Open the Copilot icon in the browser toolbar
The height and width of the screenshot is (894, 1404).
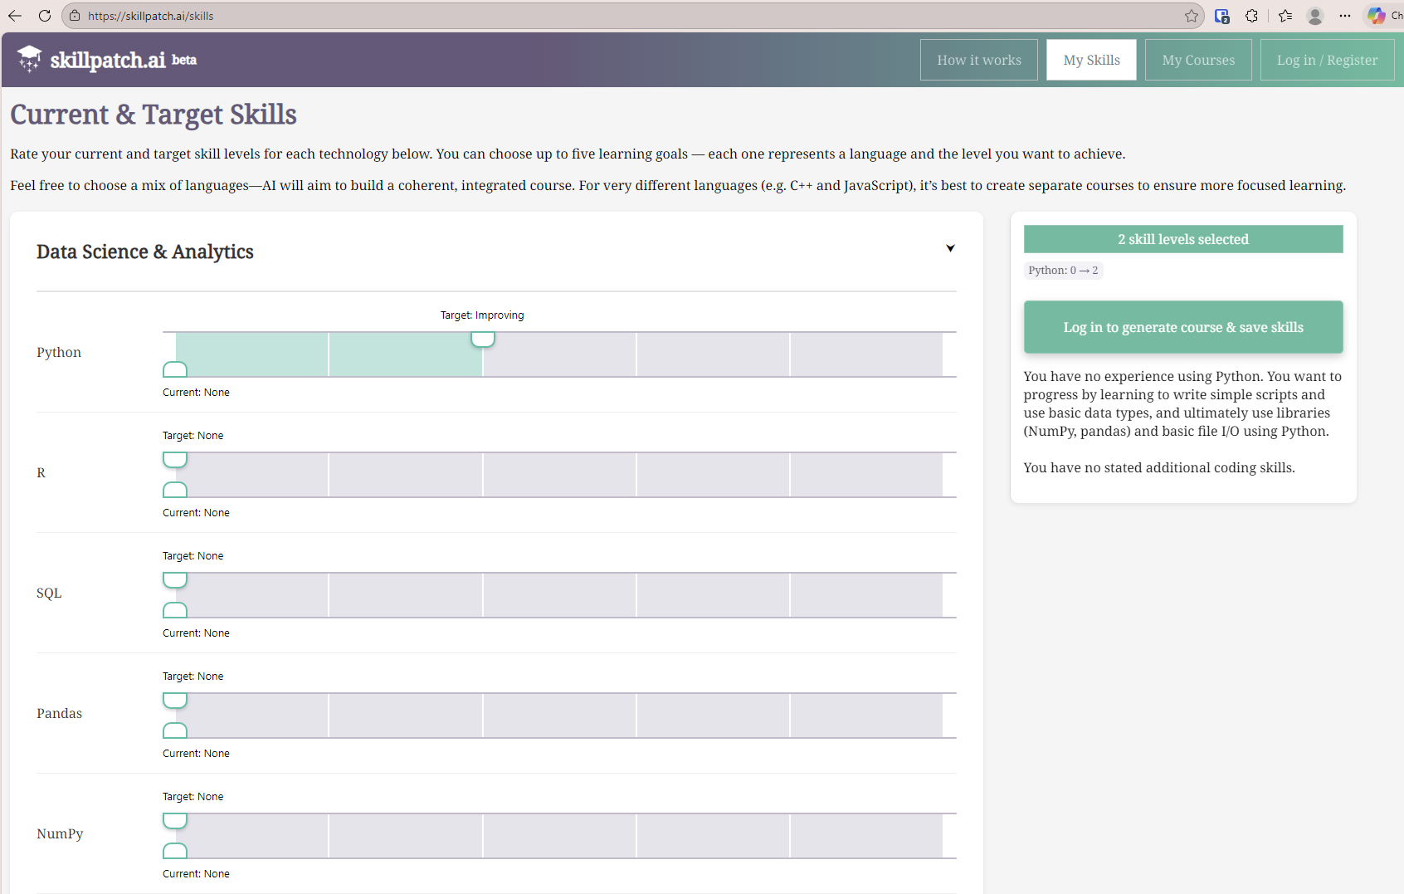click(x=1377, y=16)
